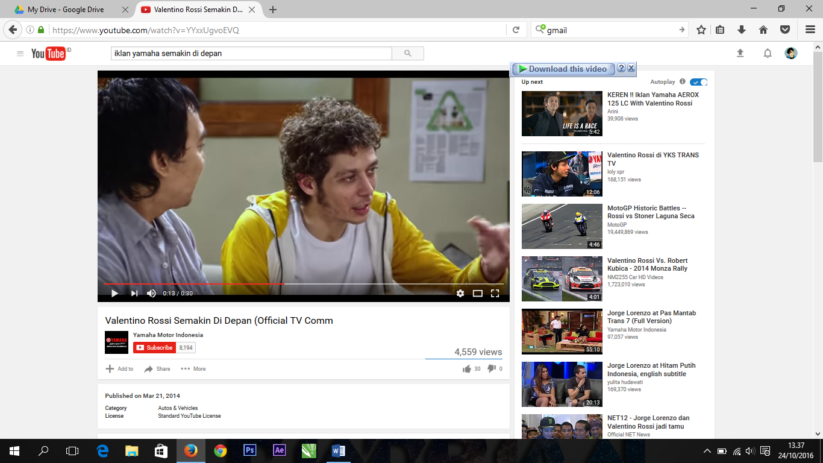The height and width of the screenshot is (463, 823).
Task: Click the Download this video button
Action: [563, 69]
